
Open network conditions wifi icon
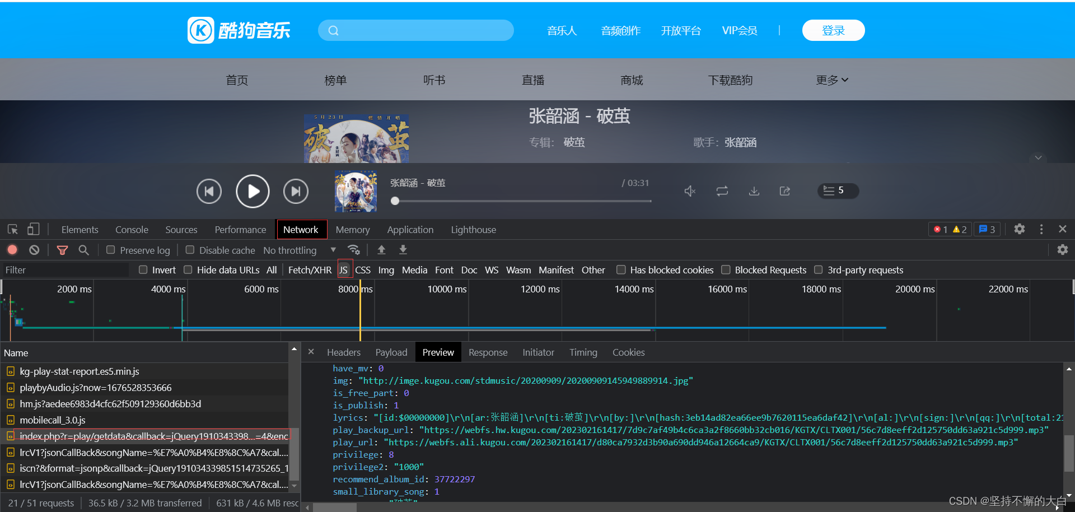coord(353,250)
